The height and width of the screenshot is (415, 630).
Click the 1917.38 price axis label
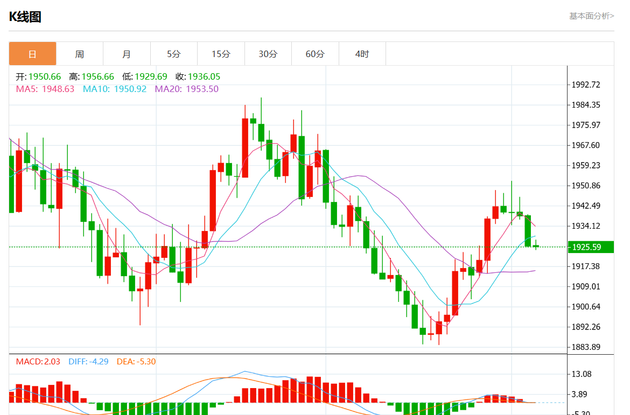[x=585, y=266]
